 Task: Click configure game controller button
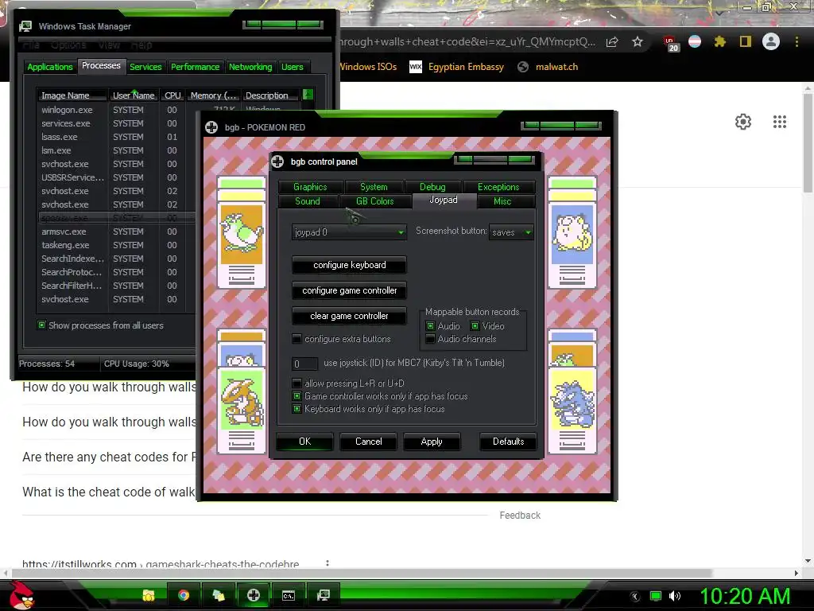pos(350,290)
